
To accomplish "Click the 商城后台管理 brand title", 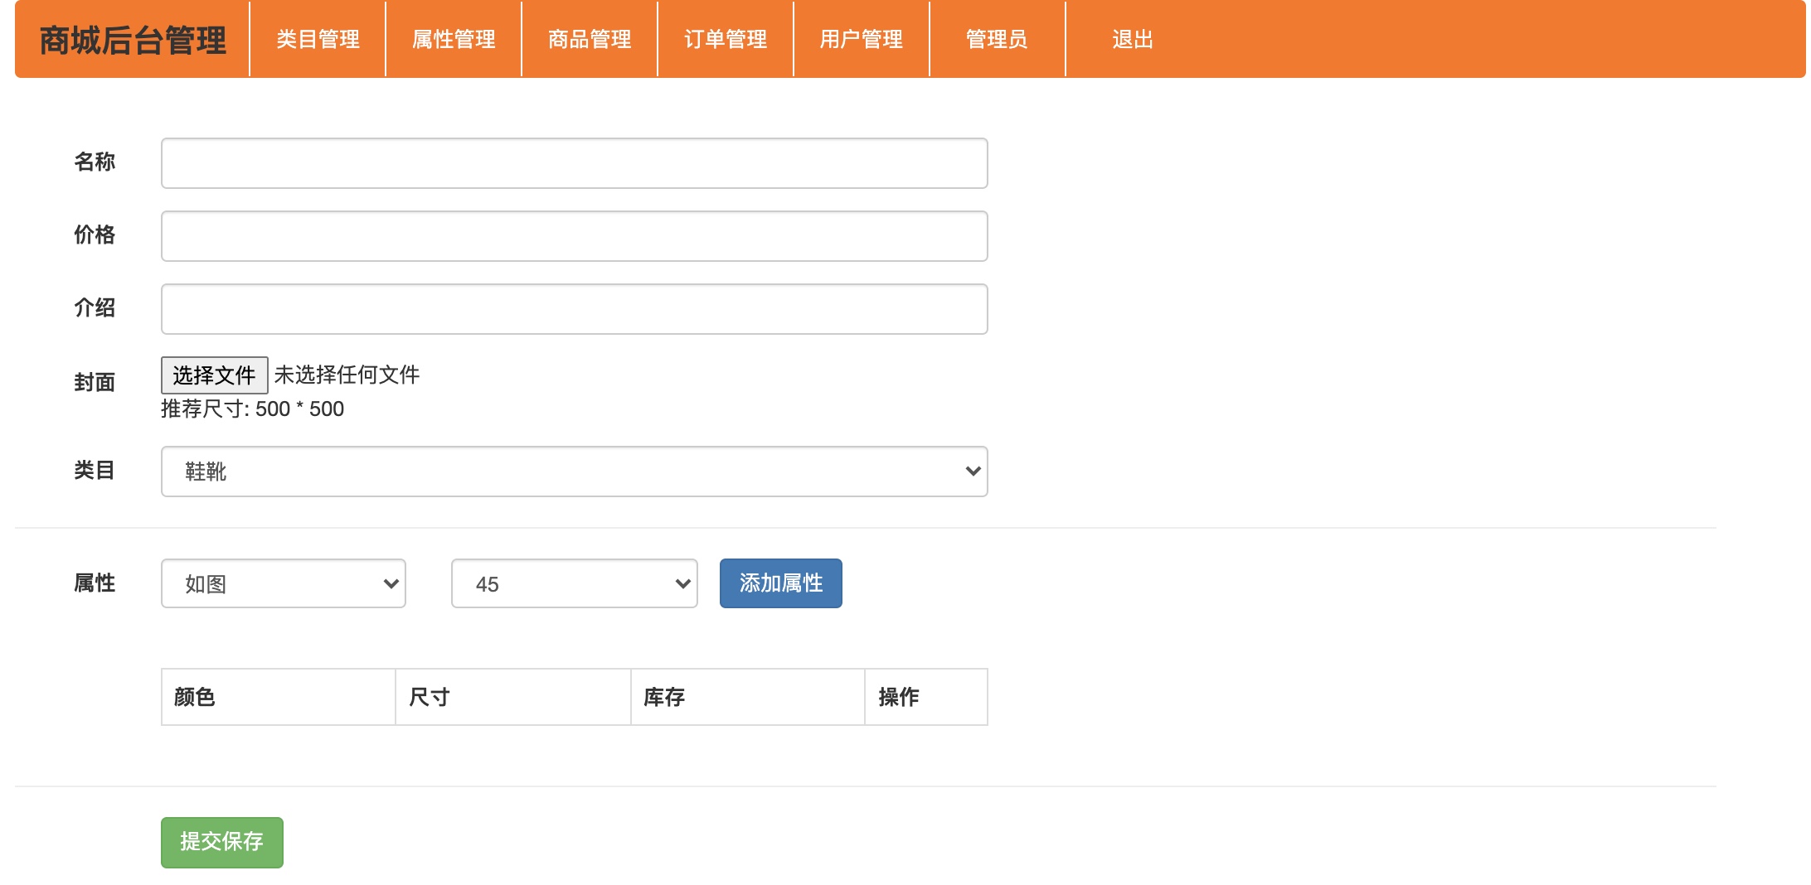I will [x=133, y=40].
